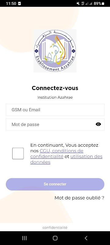This screenshot has height=245, width=110.
Task: Tap the 11:50 clock in status bar
Action: tap(11, 3)
